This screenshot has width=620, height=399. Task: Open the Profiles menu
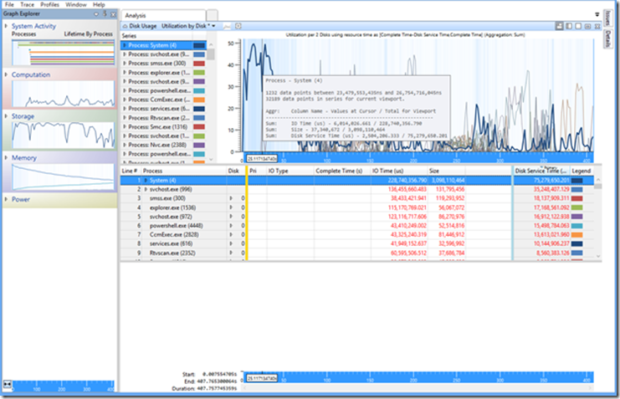(x=50, y=5)
